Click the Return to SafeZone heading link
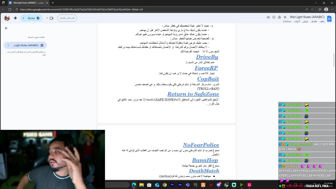The image size is (336, 189). (193, 94)
